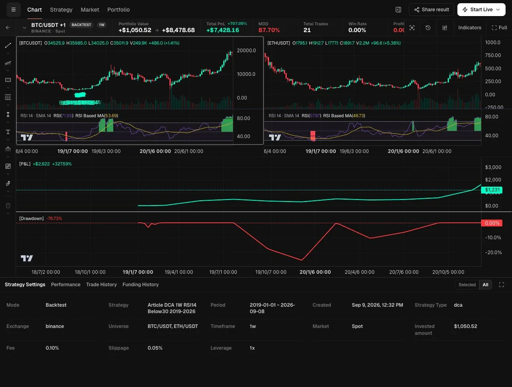This screenshot has width=512, height=387.
Task: Select the Strategy Settings tab
Action: tap(25, 285)
